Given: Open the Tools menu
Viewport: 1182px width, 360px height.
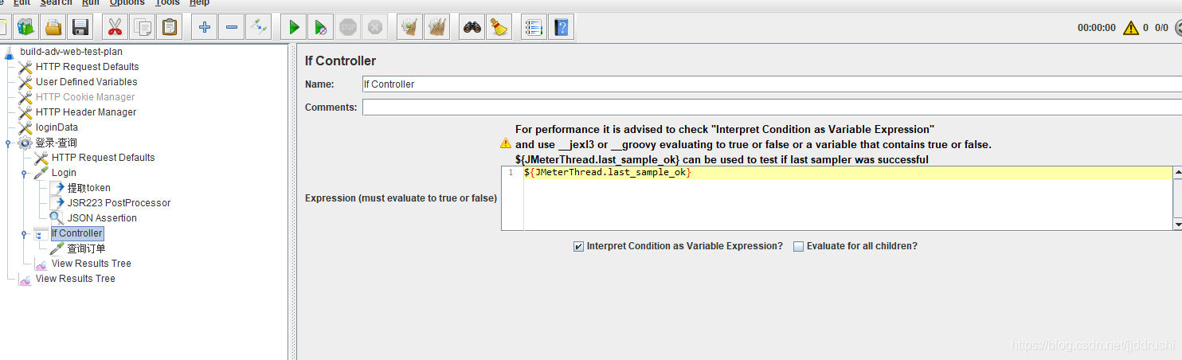Looking at the screenshot, I should pyautogui.click(x=167, y=2).
